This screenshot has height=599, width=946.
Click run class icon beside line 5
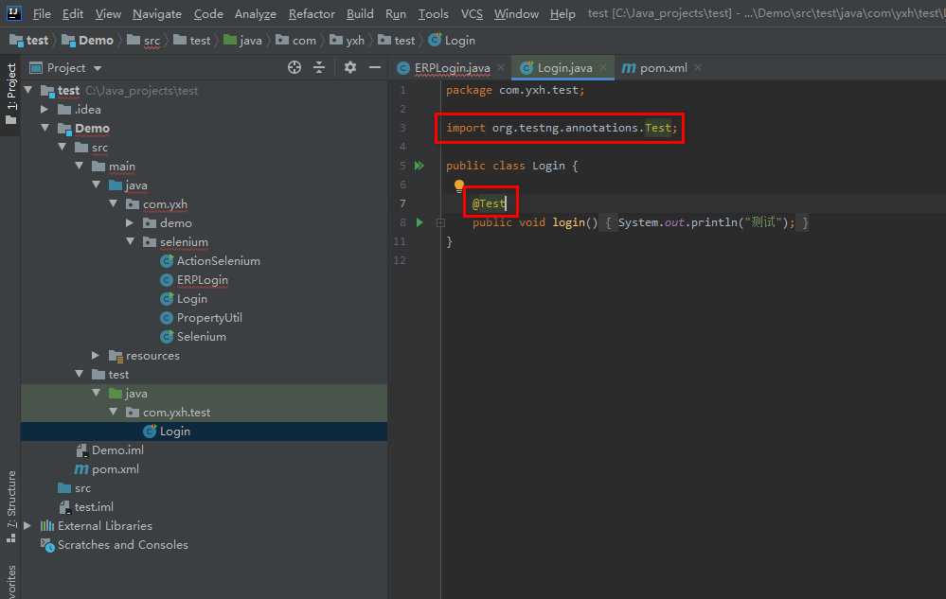419,166
